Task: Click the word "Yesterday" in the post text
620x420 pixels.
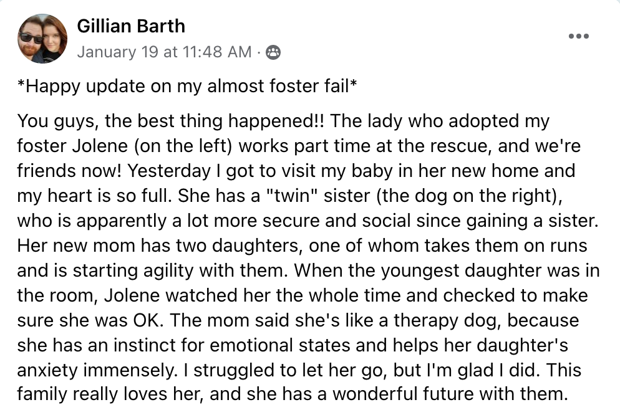Action: [x=169, y=171]
